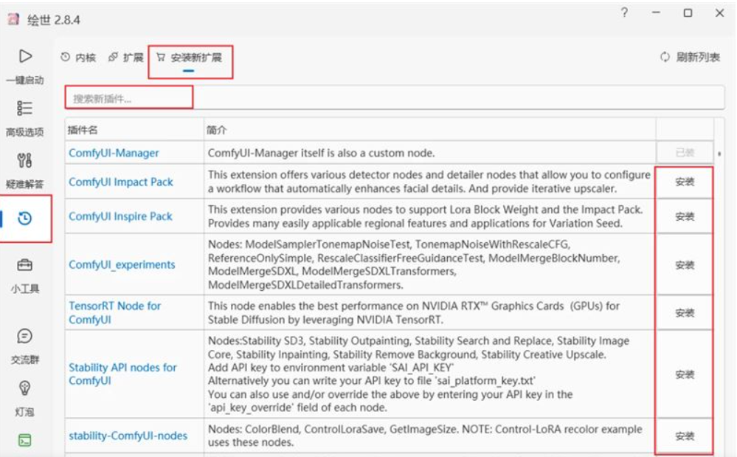The image size is (737, 457).
Task: Install ComfyUI_experiments extension
Action: (685, 265)
